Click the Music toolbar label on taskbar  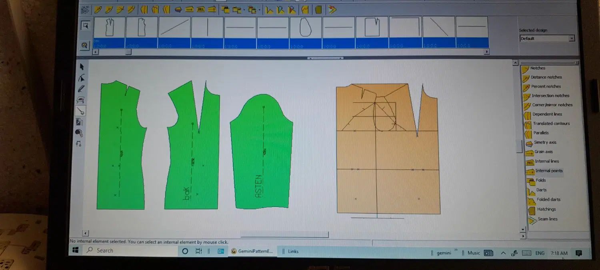(474, 253)
